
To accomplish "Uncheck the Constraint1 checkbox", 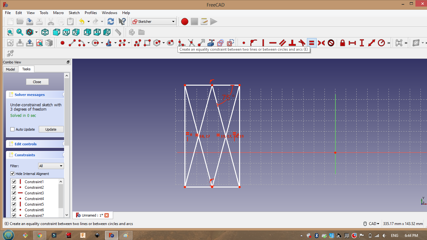I will tap(14, 182).
